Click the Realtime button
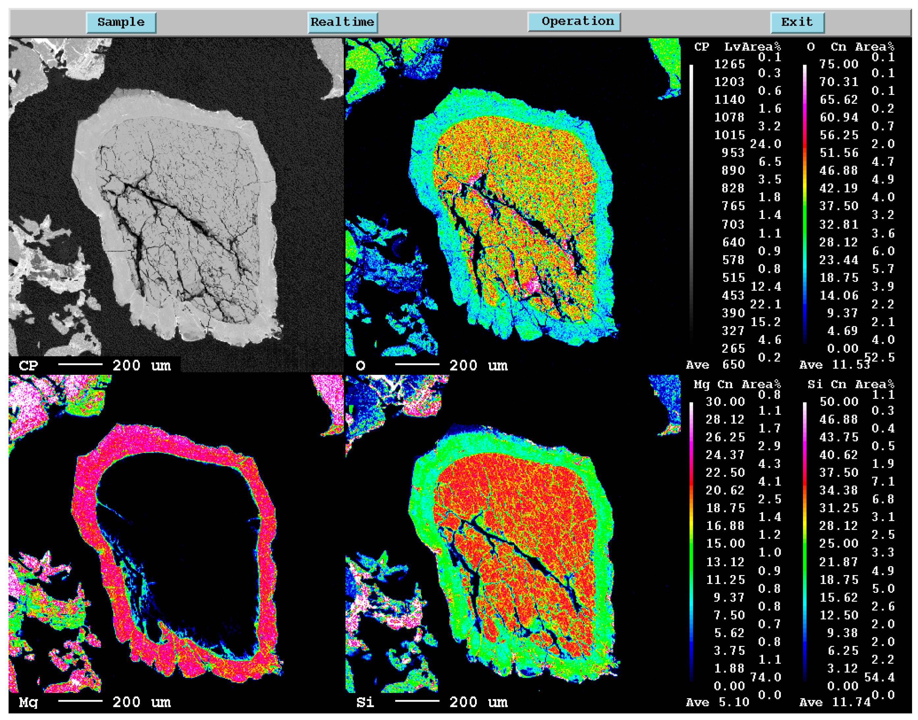 pos(342,22)
